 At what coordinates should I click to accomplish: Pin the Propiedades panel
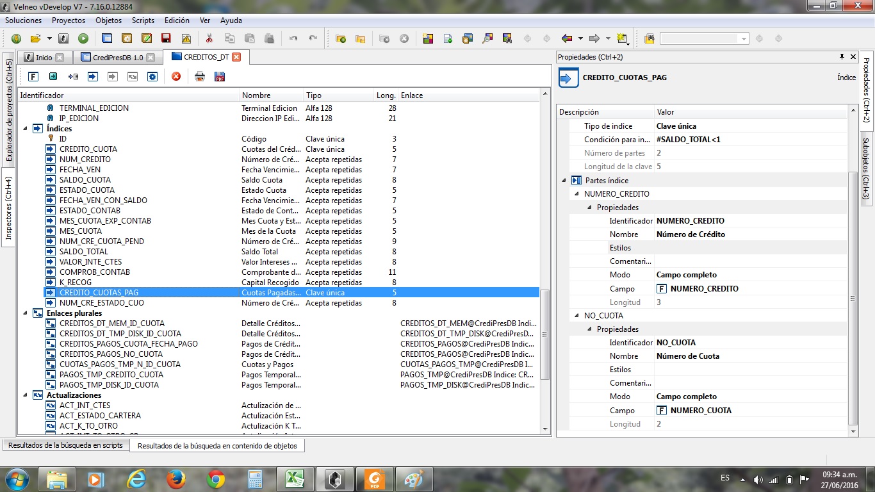[x=842, y=57]
